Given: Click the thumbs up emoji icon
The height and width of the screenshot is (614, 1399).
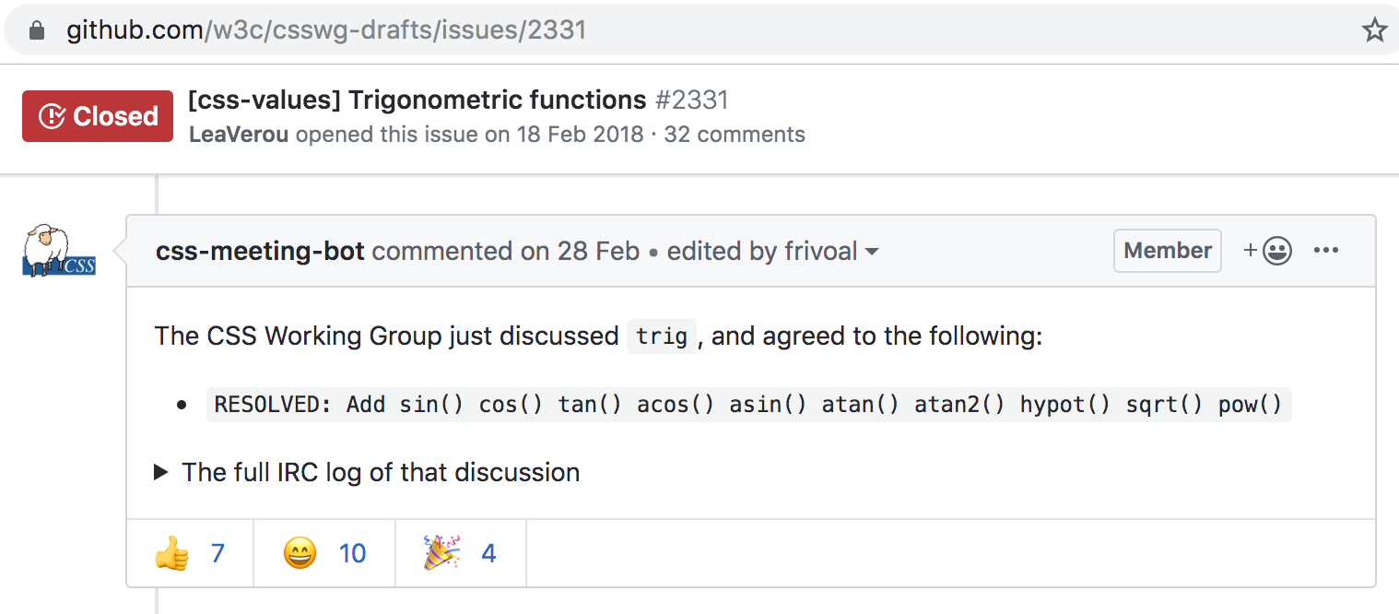Looking at the screenshot, I should coord(171,553).
